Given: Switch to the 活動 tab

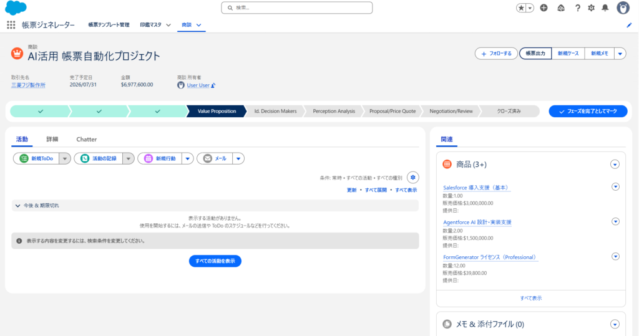Looking at the screenshot, I should pos(22,139).
